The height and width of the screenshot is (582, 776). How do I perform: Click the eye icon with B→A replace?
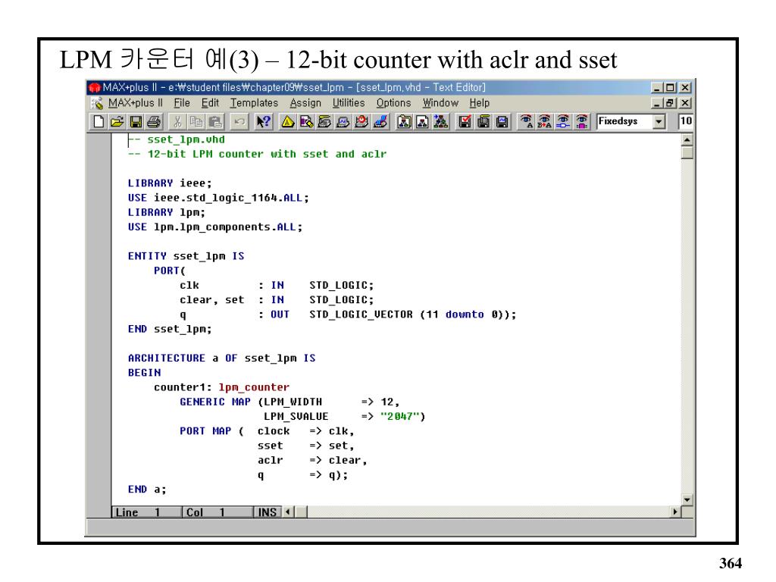coord(544,121)
